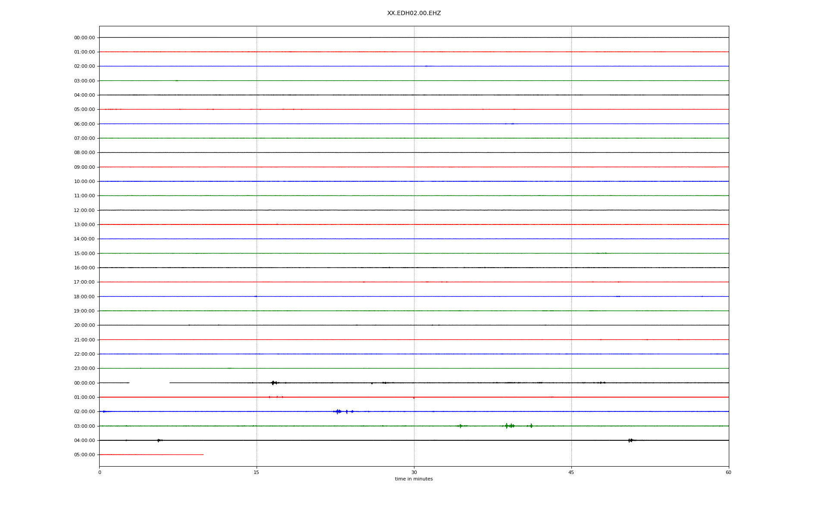The height and width of the screenshot is (518, 828).
Task: Click the 09:00:00 row label
Action: click(x=85, y=167)
